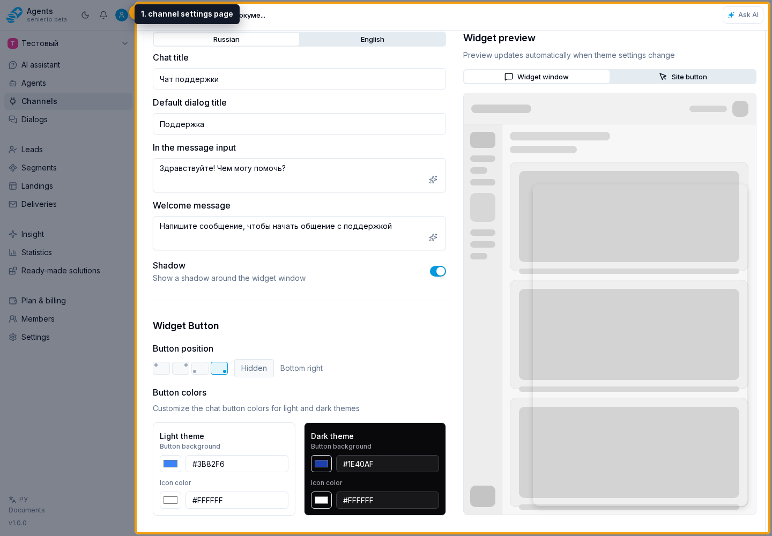The width and height of the screenshot is (772, 536).
Task: Toggle the Shadow switch
Action: click(x=438, y=271)
